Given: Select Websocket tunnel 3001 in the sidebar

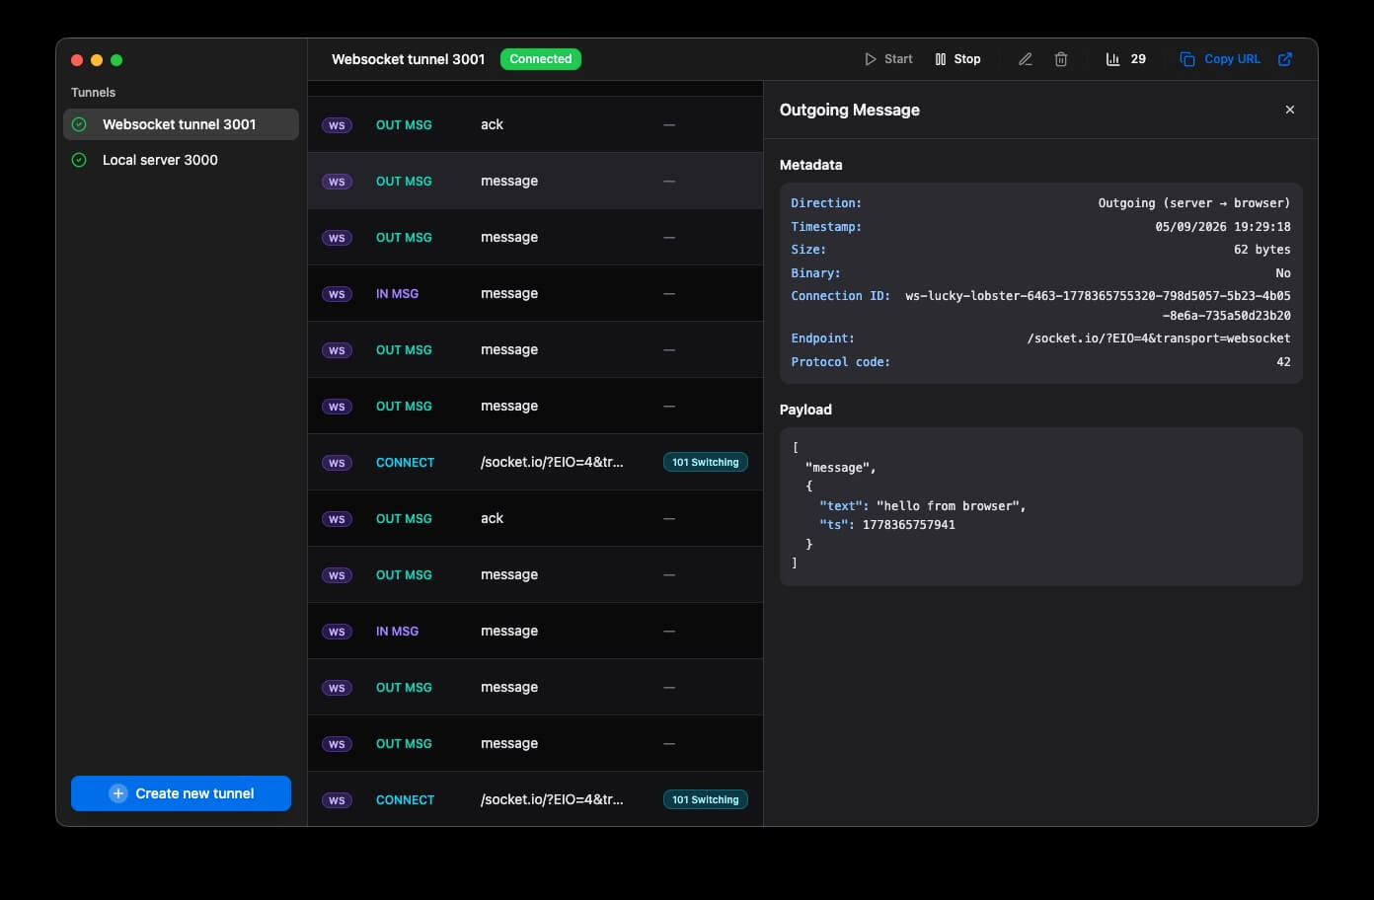Looking at the screenshot, I should [x=181, y=124].
